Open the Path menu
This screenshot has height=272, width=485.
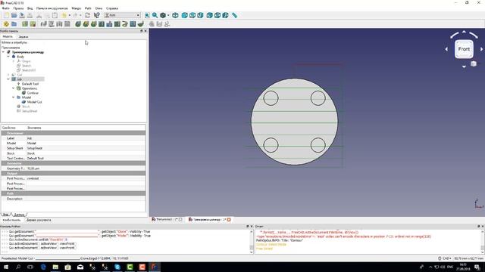(x=88, y=8)
